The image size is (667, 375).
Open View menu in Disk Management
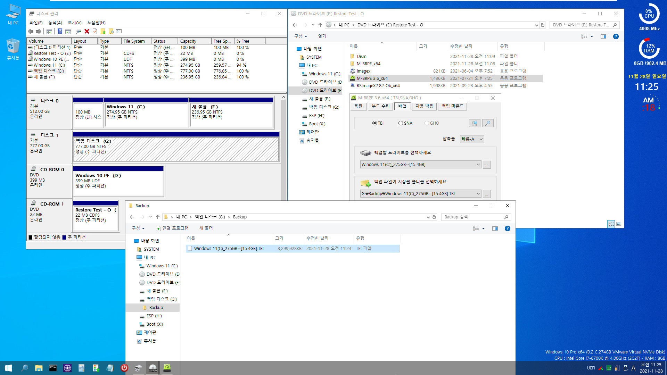pyautogui.click(x=74, y=23)
